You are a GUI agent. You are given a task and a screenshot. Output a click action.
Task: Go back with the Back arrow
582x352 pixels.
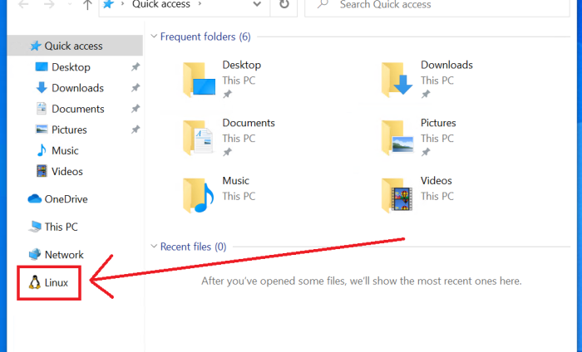(23, 4)
